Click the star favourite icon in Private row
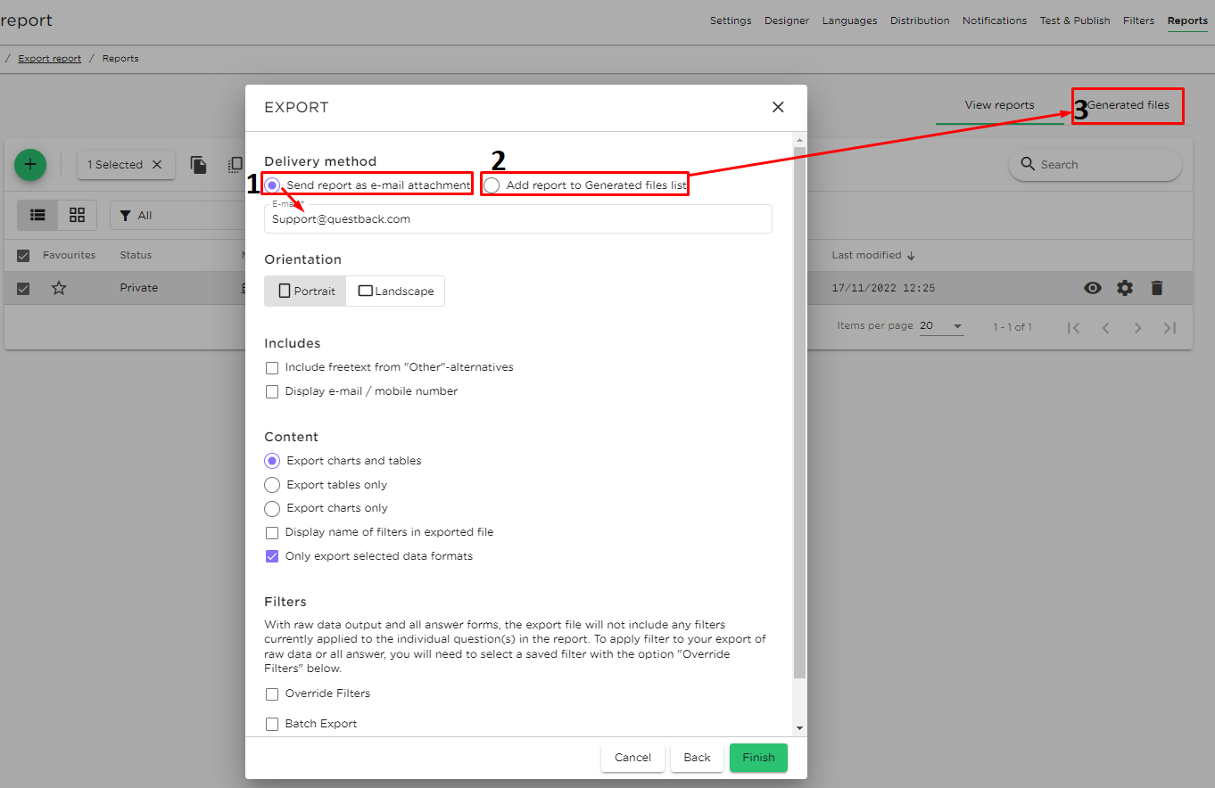The image size is (1215, 788). 59,288
